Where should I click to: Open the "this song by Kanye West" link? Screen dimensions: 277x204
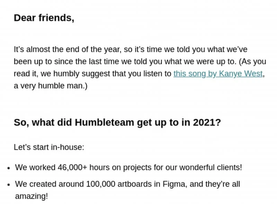[218, 74]
